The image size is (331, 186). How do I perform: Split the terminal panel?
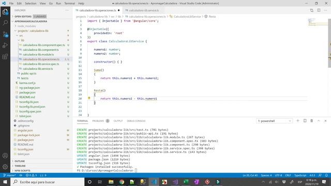(x=305, y=121)
